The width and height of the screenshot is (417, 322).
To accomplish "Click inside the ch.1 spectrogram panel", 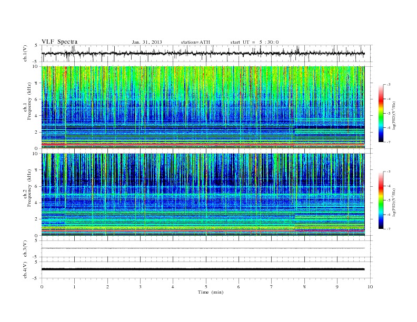I will pyautogui.click(x=203, y=107).
